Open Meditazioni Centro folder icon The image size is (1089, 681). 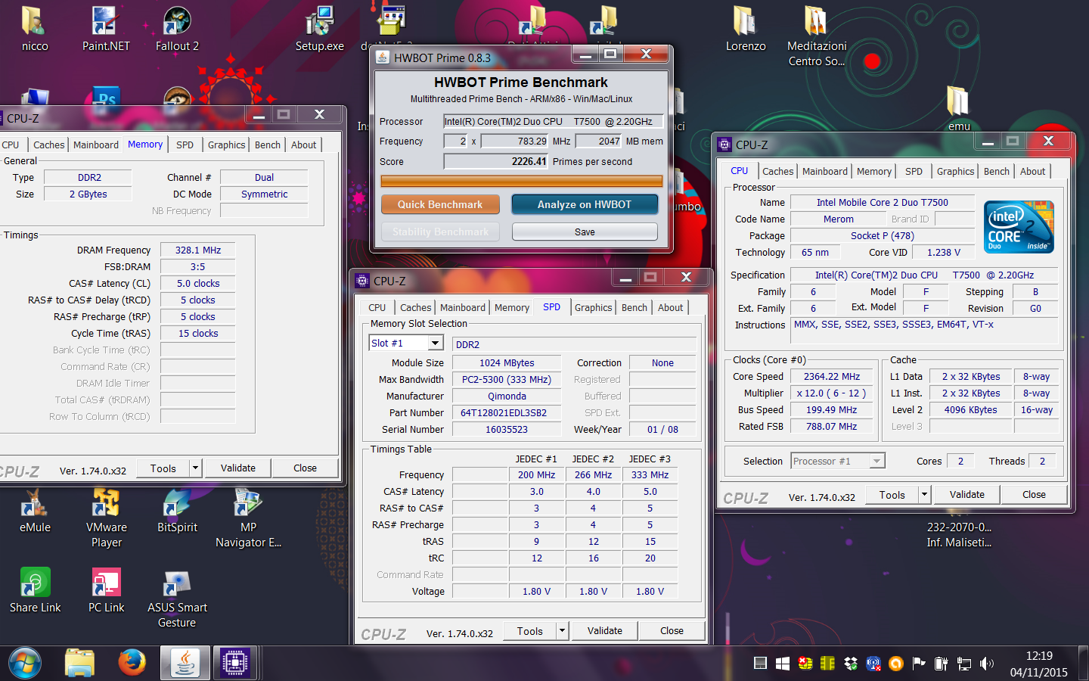tap(817, 36)
